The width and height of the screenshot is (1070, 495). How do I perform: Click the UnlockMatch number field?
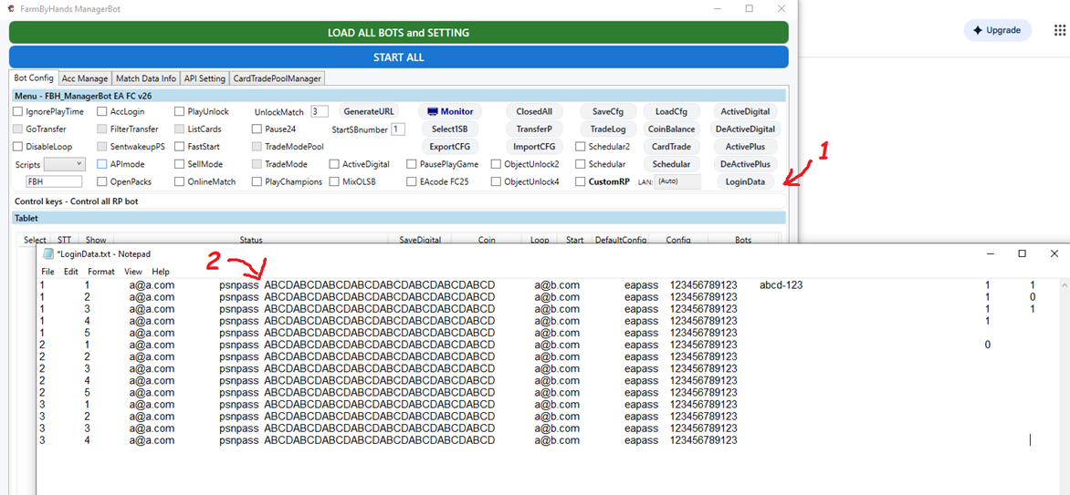point(320,111)
